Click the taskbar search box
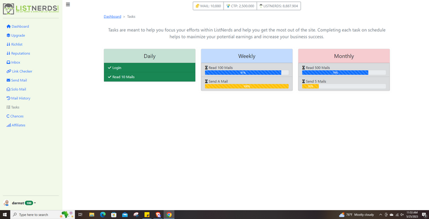The width and height of the screenshot is (429, 219). (42, 215)
